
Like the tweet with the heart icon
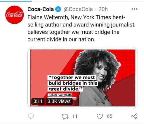100,116
